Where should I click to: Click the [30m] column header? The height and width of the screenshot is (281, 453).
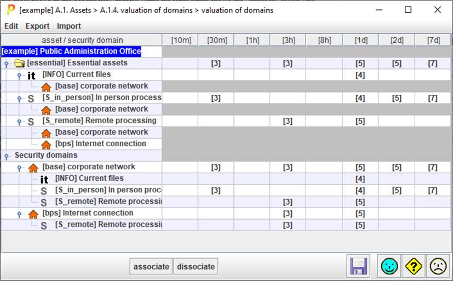[216, 41]
